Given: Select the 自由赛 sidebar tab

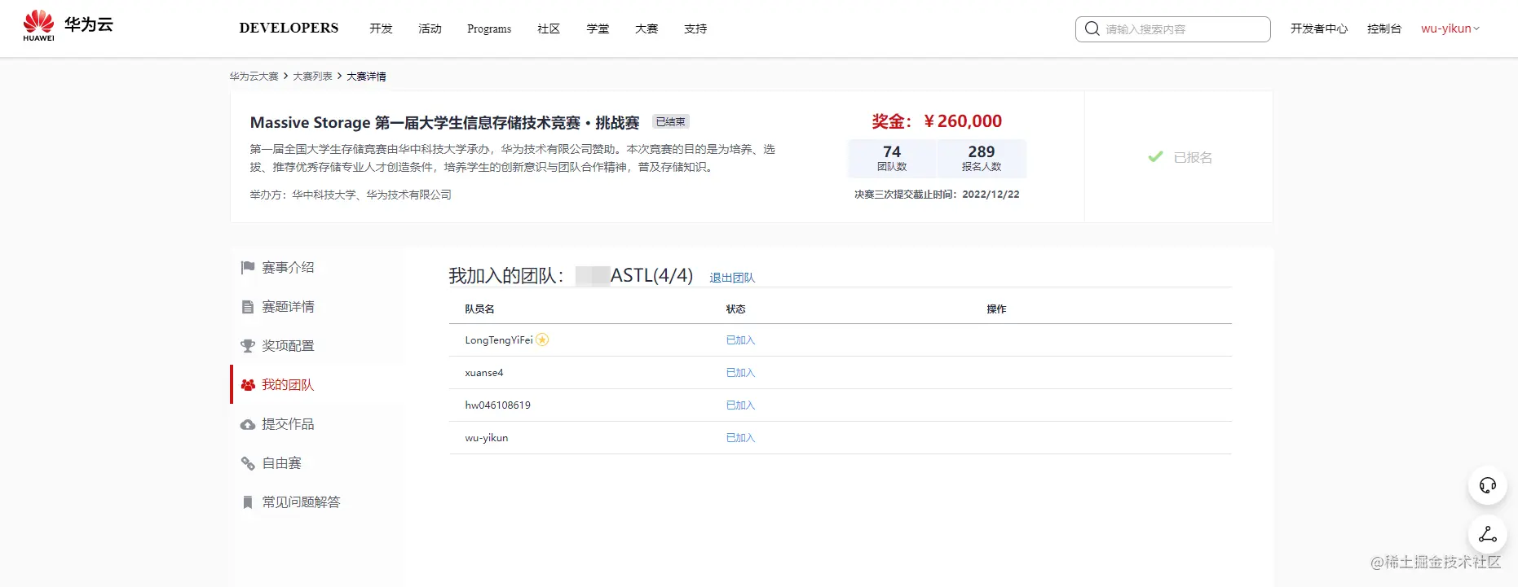Looking at the screenshot, I should point(318,463).
